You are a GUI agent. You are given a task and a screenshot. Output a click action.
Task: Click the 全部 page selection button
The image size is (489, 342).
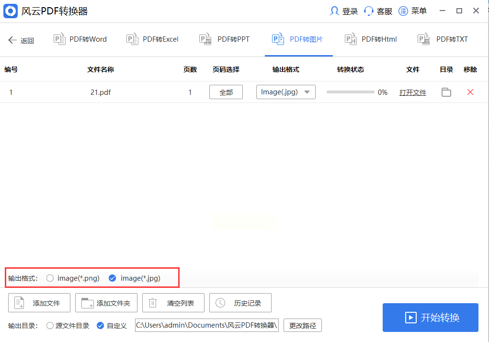(226, 92)
